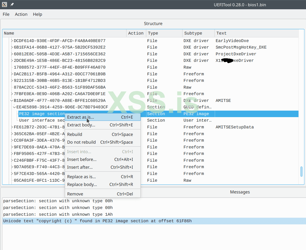This screenshot has height=250, width=306.
Task: Click the Name column header
Action: (x=64, y=33)
